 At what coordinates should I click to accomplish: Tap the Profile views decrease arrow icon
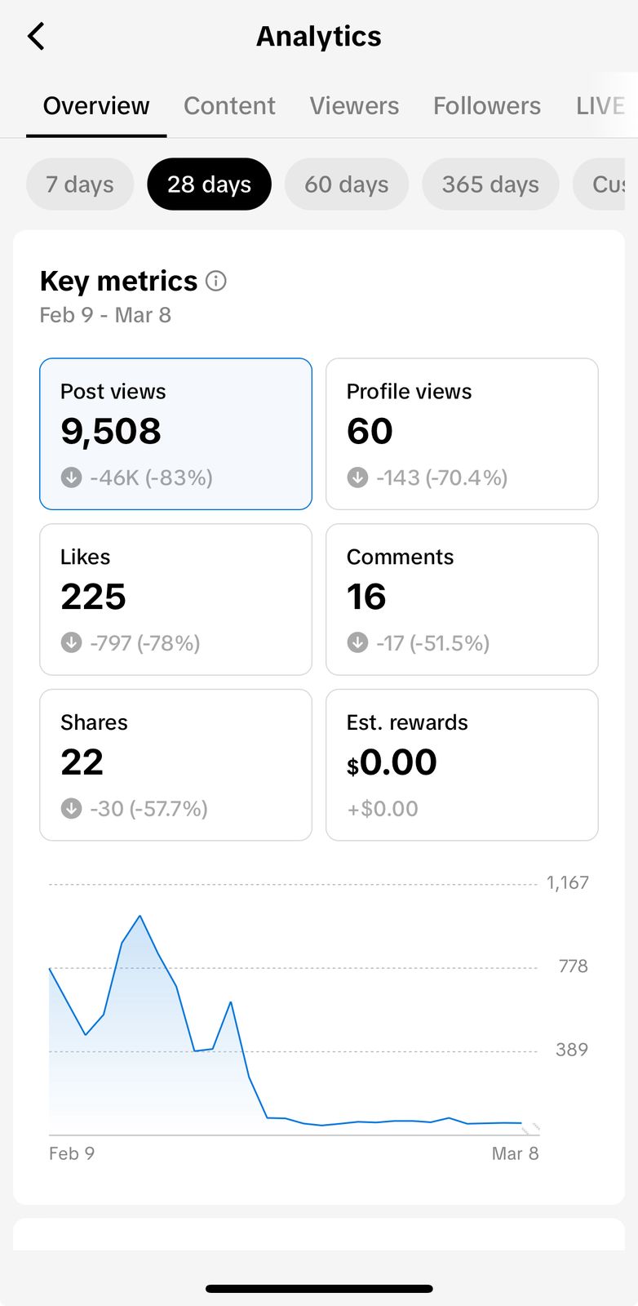tap(357, 478)
